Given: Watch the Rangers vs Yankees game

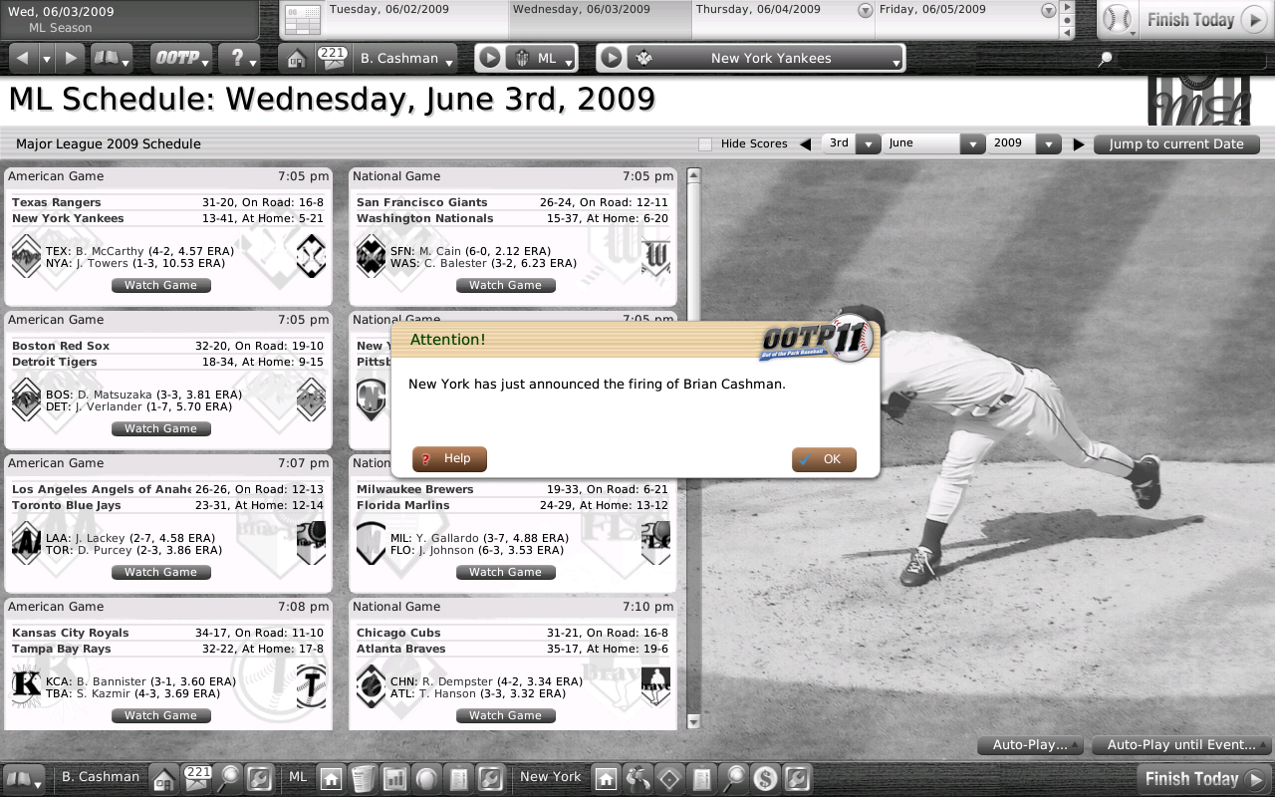Looking at the screenshot, I should [160, 285].
